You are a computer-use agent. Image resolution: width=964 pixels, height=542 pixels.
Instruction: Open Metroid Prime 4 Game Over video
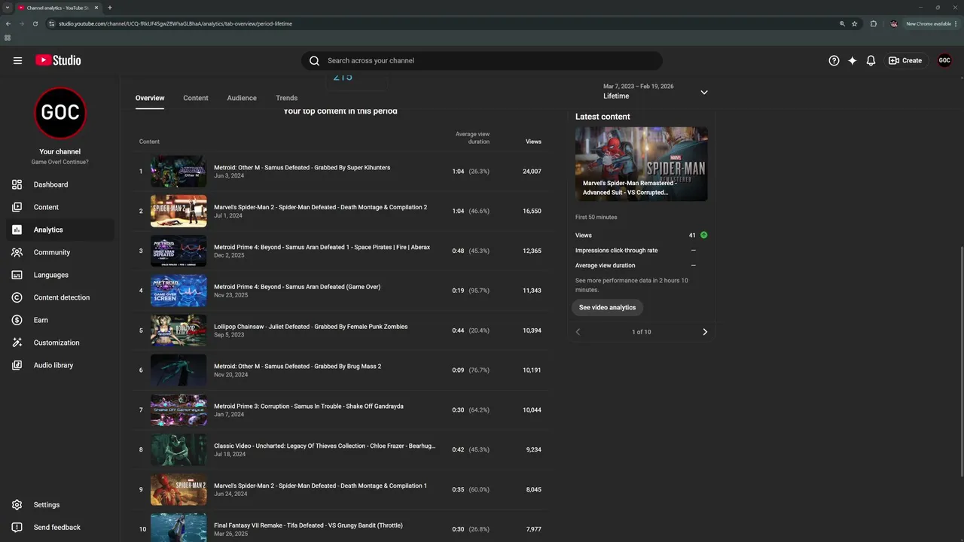297,287
